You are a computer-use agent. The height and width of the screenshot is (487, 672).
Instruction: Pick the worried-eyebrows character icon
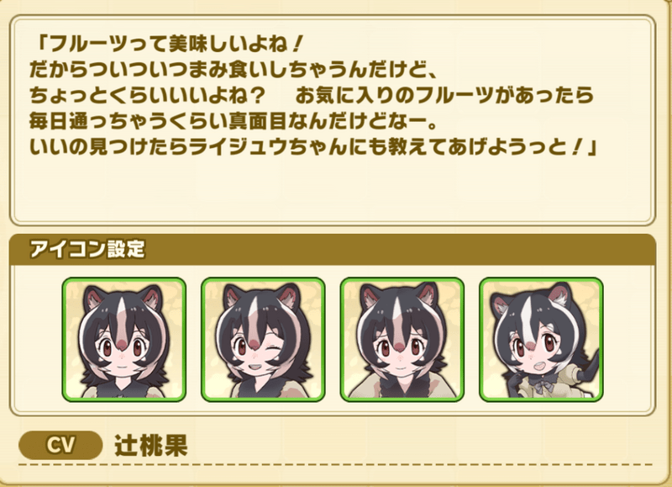coord(402,340)
